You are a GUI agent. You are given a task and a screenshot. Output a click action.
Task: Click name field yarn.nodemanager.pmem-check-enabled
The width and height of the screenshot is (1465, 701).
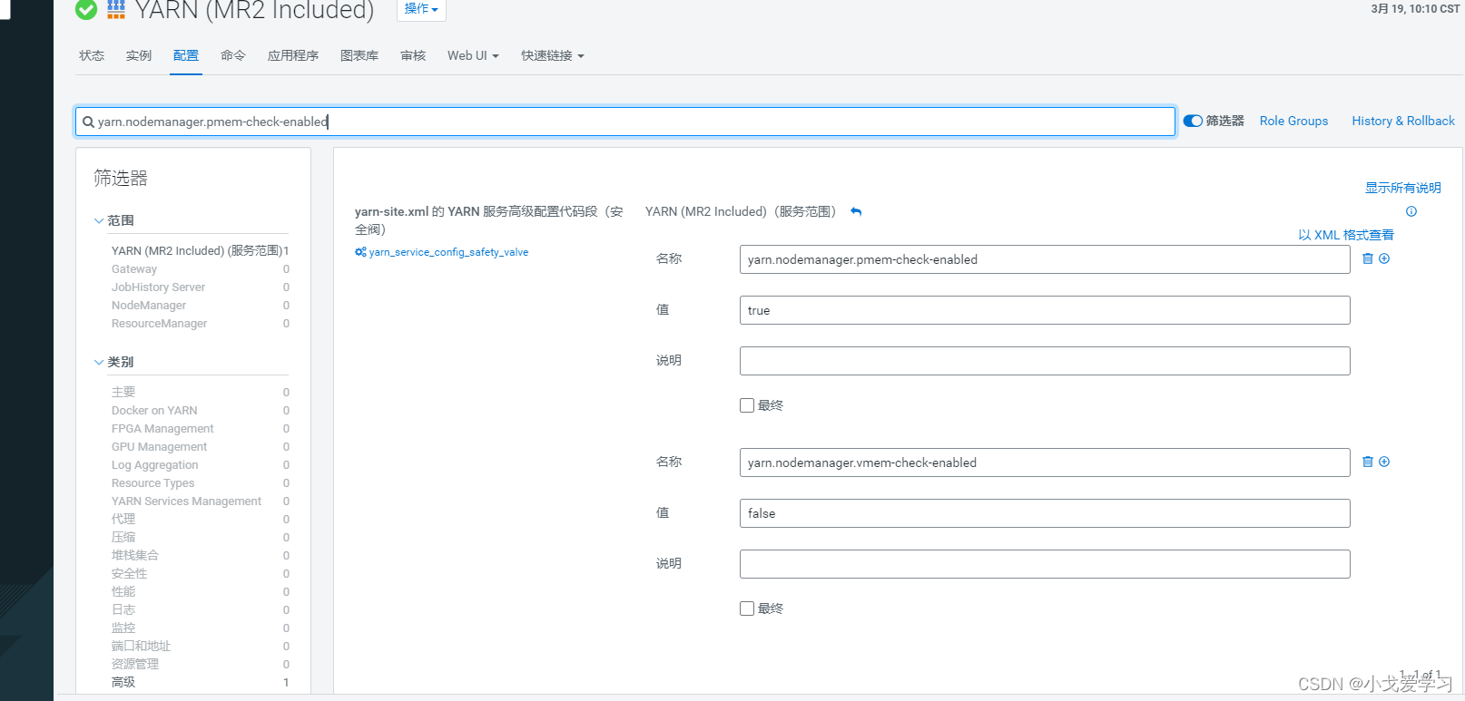pyautogui.click(x=1045, y=259)
